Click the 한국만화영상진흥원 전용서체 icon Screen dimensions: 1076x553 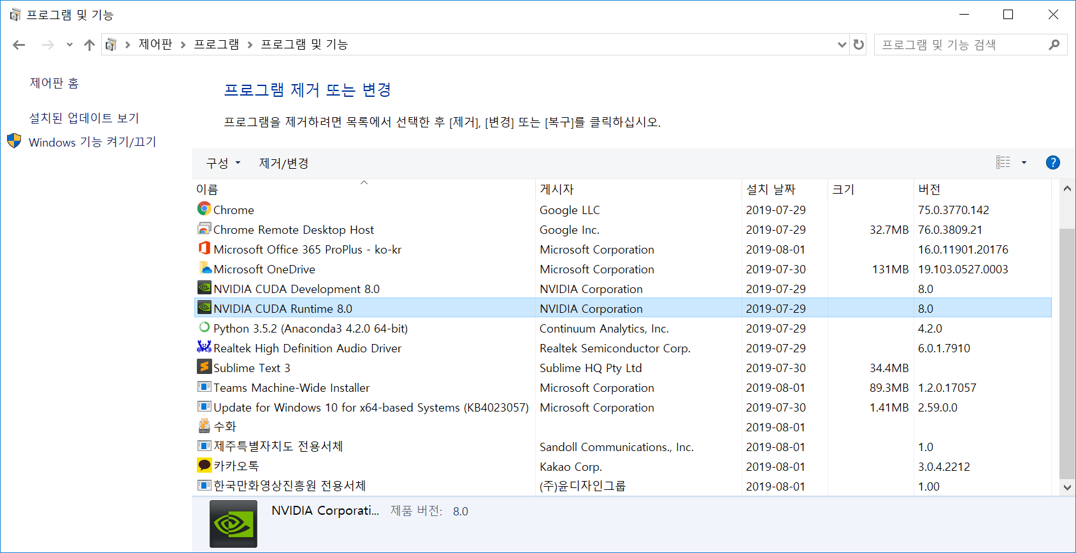(x=204, y=485)
